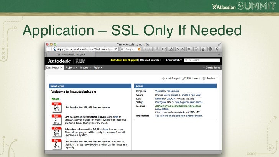This screenshot has width=279, height=157.
Task: Click the Admin gadget header
Action: click(x=175, y=86)
